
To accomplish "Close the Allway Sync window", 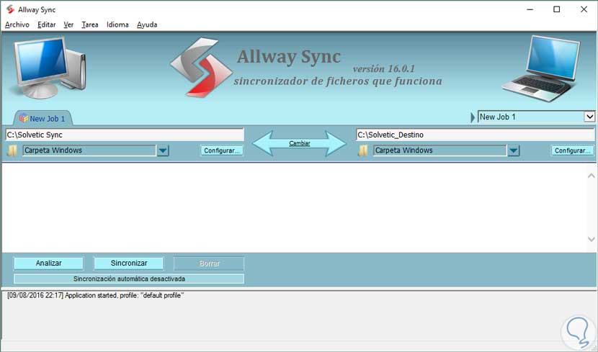I will click(x=584, y=9).
